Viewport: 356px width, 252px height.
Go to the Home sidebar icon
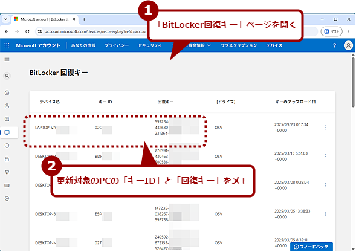point(7,92)
